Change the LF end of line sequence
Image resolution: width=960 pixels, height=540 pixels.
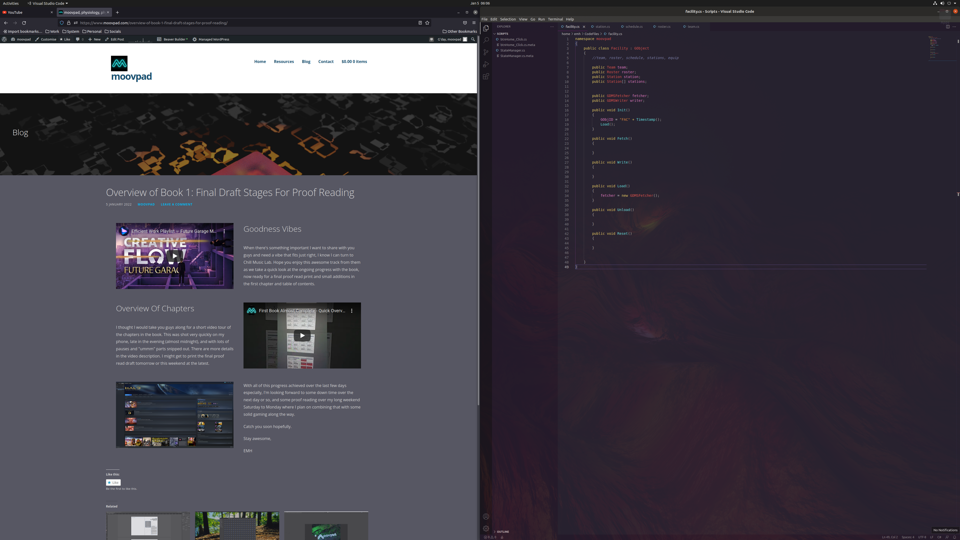pos(932,537)
